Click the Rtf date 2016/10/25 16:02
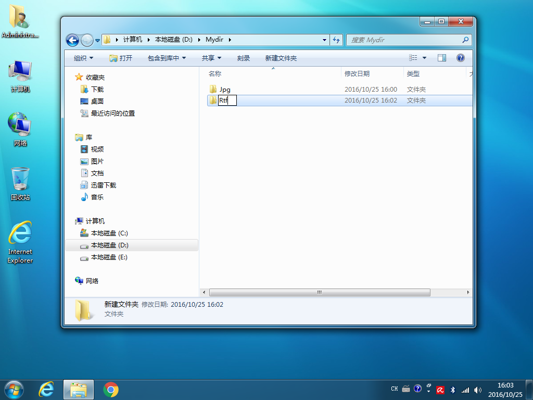533x400 pixels. 371,101
